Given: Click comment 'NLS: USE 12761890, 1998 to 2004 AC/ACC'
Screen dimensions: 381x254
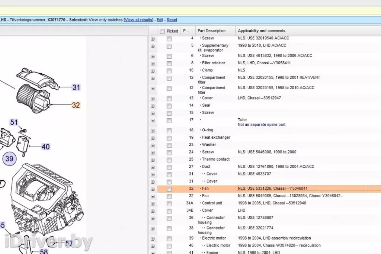Looking at the screenshot, I should click(276, 166).
